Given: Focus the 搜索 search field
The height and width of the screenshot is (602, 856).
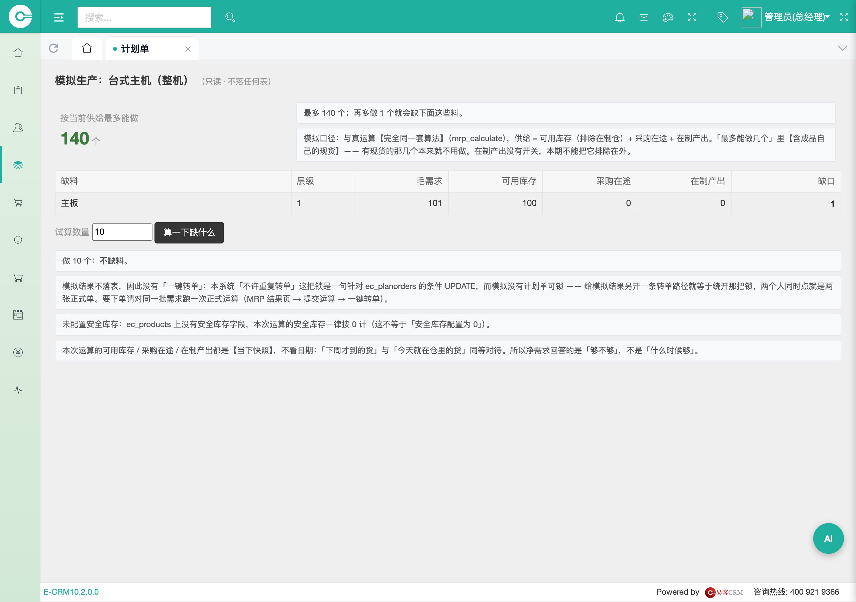Looking at the screenshot, I should (144, 17).
